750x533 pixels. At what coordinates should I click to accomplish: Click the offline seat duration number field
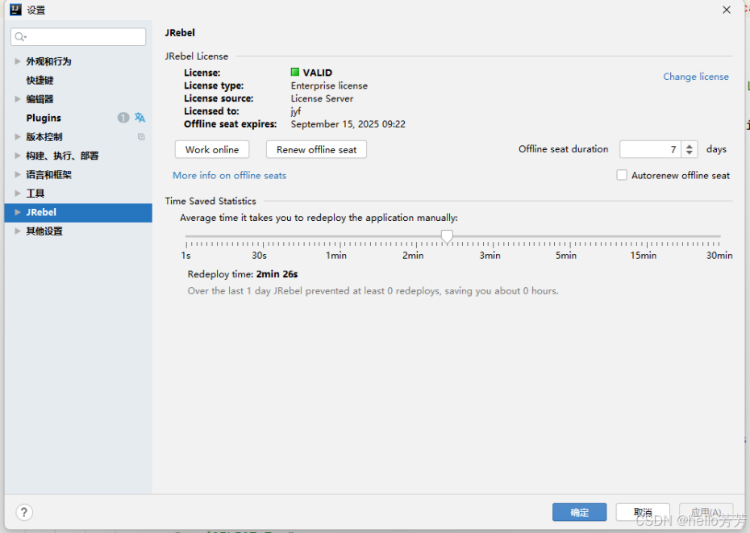(x=650, y=149)
